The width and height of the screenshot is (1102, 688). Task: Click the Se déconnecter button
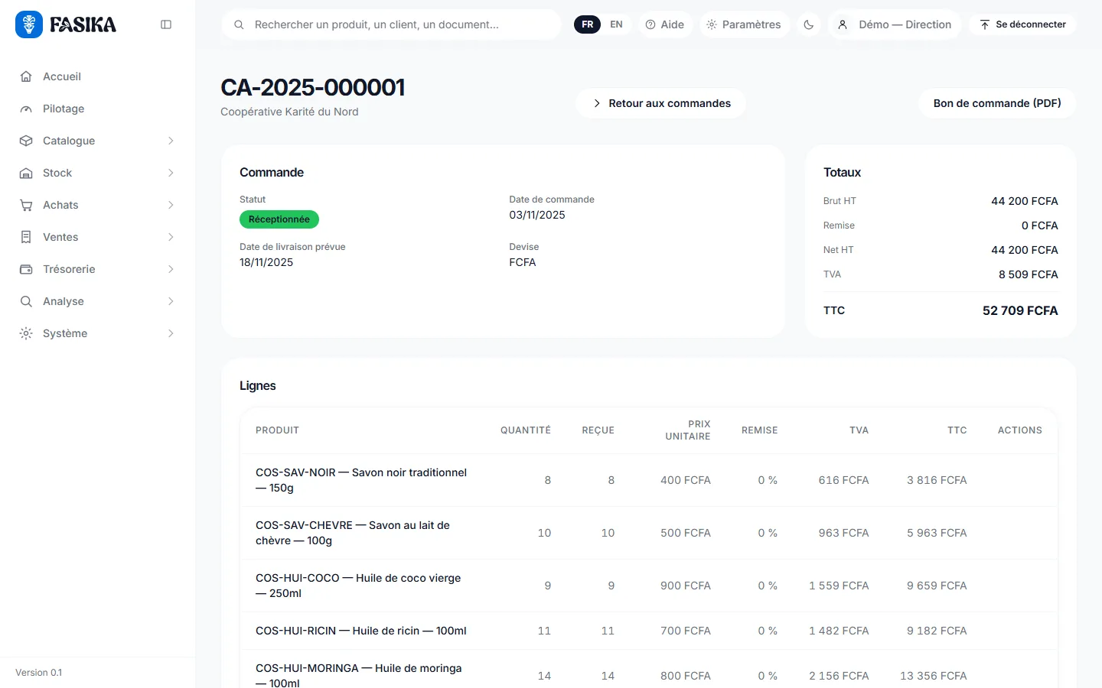[x=1022, y=24]
